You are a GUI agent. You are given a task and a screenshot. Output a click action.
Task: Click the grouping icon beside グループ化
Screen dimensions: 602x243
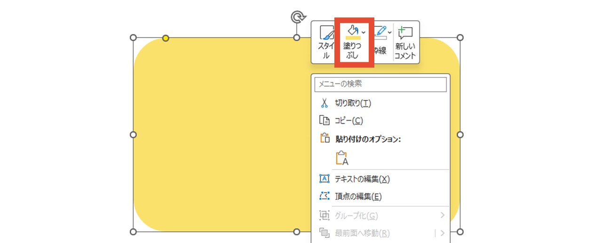[x=325, y=215]
